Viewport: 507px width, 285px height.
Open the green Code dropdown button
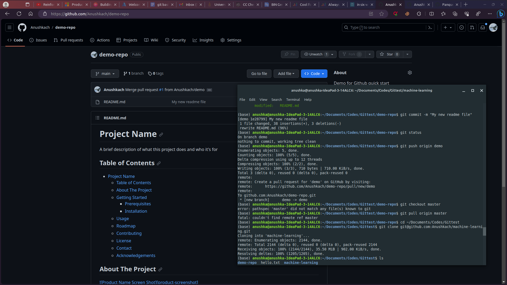[314, 74]
